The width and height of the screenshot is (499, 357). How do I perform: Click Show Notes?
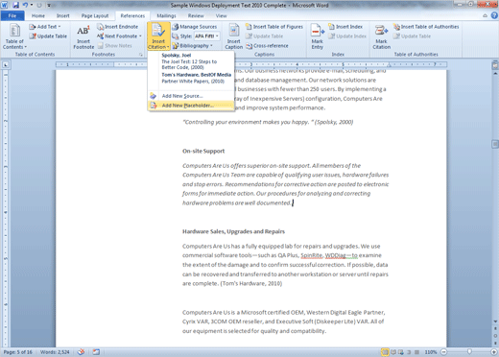click(x=114, y=46)
